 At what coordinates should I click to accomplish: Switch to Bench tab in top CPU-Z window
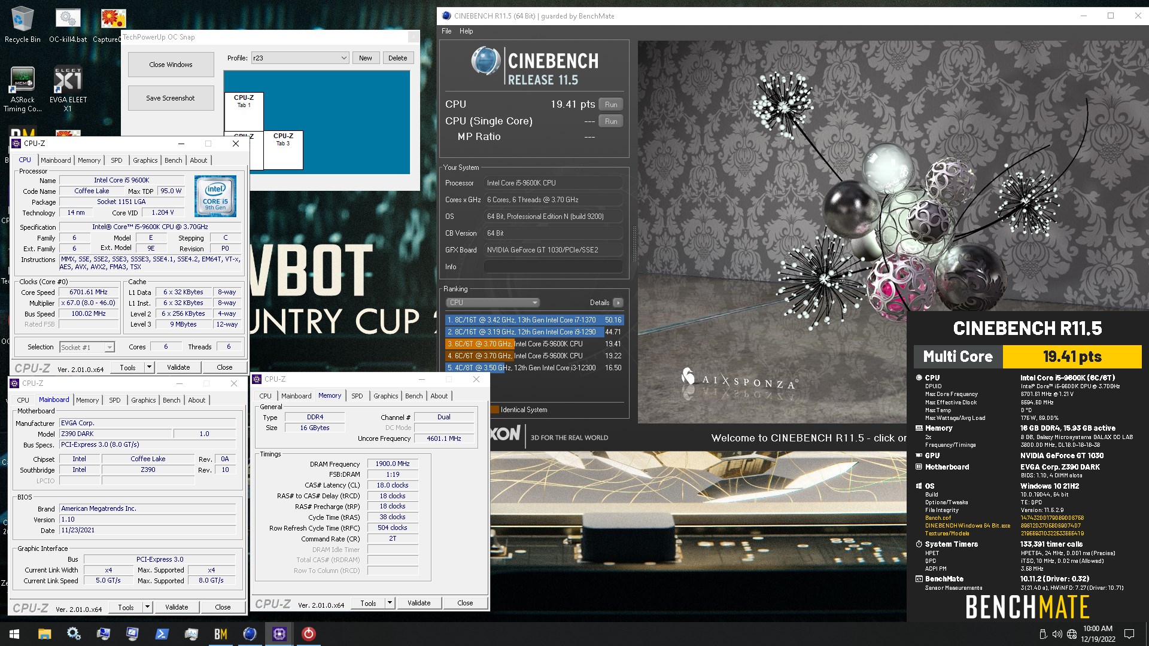(174, 160)
